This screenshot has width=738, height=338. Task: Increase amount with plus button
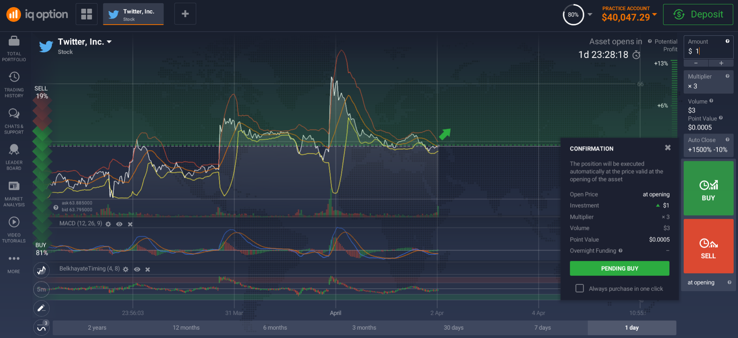[x=721, y=63]
